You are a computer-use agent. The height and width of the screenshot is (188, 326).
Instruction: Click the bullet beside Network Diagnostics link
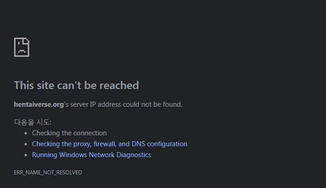point(25,155)
